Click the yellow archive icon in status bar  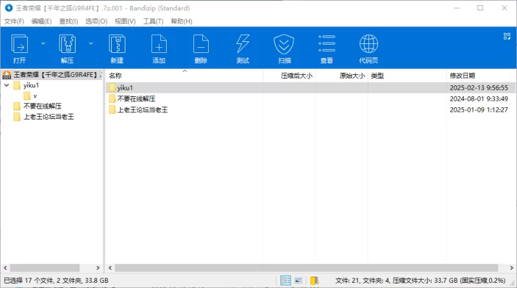pos(315,280)
